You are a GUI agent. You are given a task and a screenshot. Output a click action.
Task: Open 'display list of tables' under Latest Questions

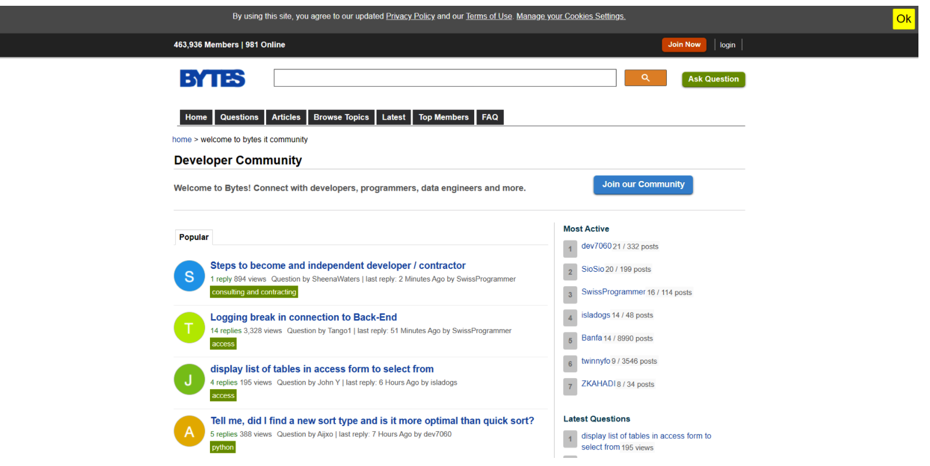point(646,442)
